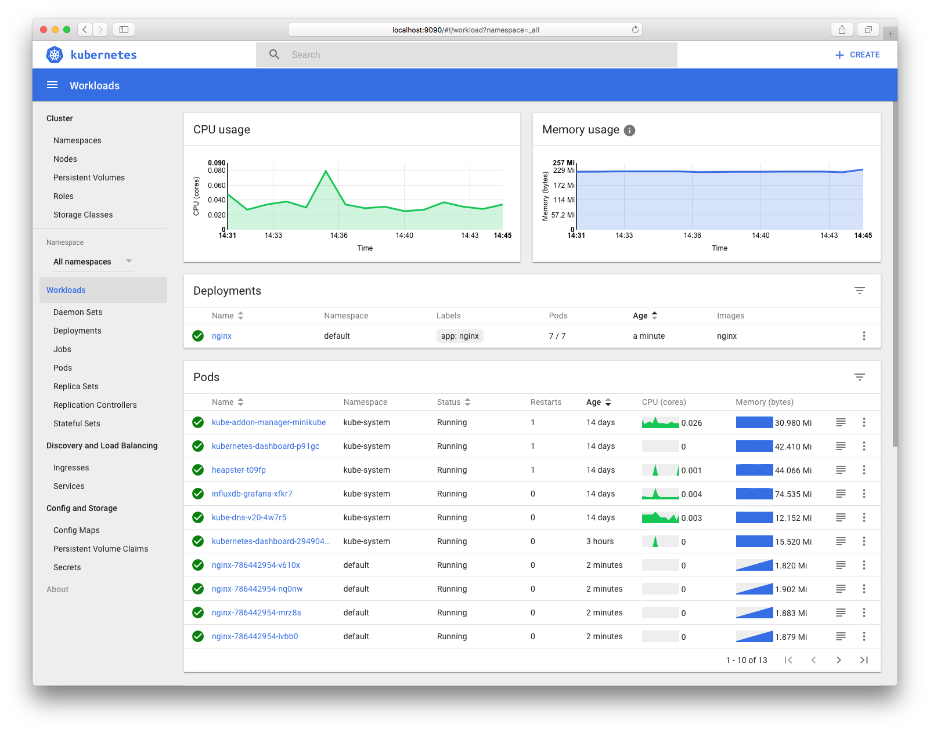Open actions menu for nginx-786442954-mrz8s pod
The width and height of the screenshot is (930, 732).
point(864,613)
